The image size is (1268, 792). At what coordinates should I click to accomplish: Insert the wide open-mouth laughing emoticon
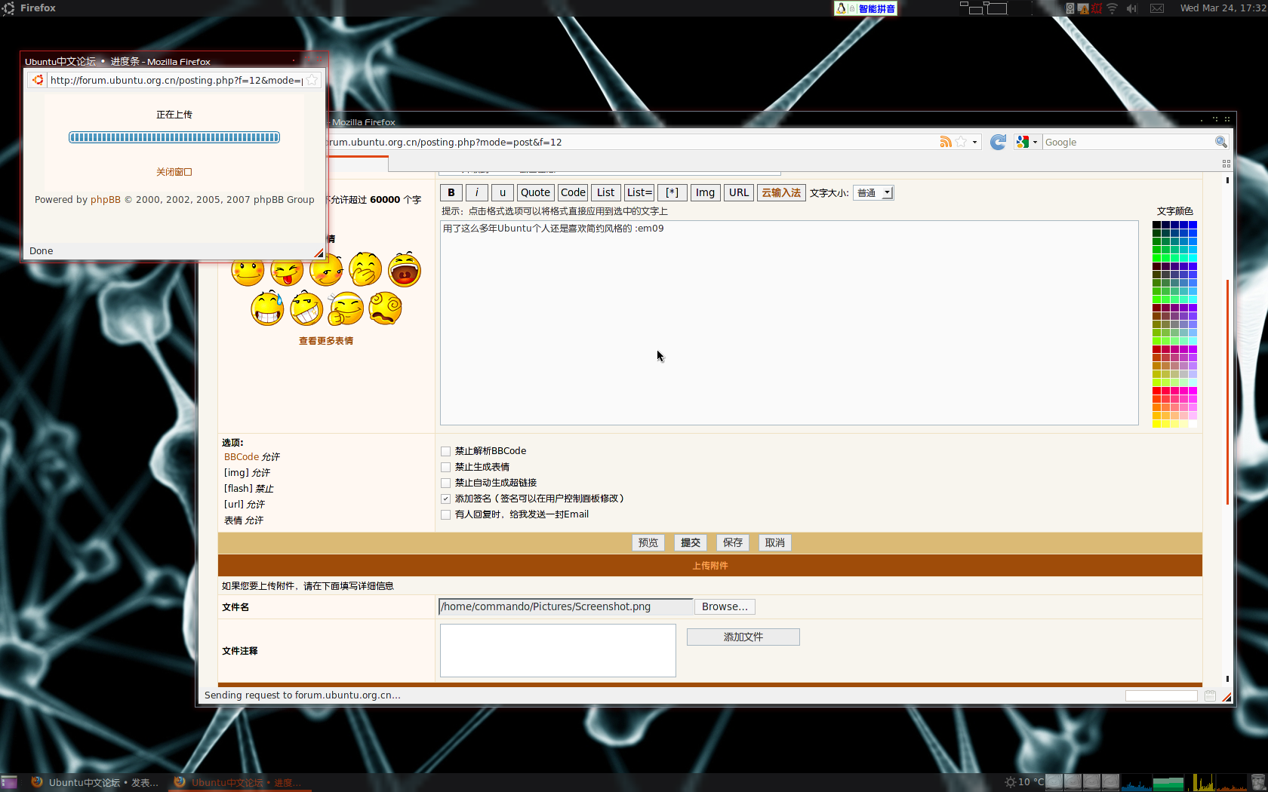point(405,269)
